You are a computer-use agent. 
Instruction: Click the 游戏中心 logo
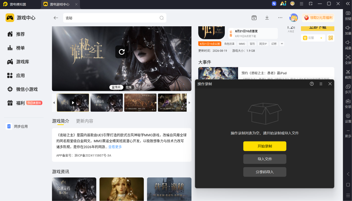point(20,18)
